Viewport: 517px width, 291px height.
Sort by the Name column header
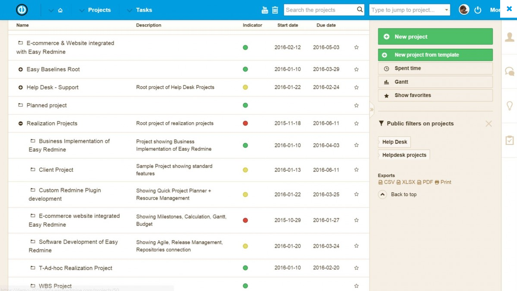point(22,25)
